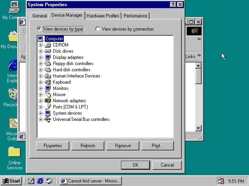This screenshot has width=249, height=186.
Task: Click the CDROM device icon
Action: pyautogui.click(x=48, y=45)
